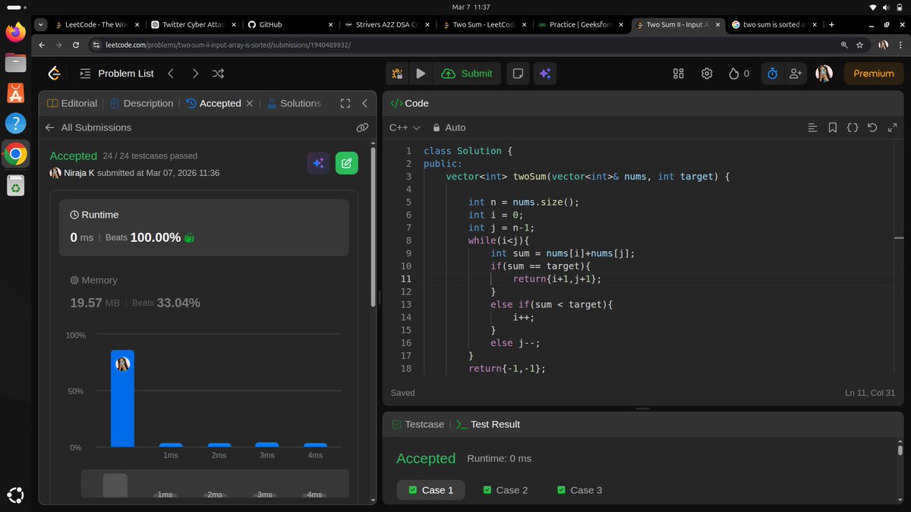911x512 pixels.
Task: Open Ubuntu Software from the dock
Action: pyautogui.click(x=15, y=93)
